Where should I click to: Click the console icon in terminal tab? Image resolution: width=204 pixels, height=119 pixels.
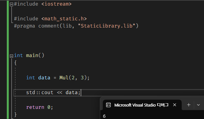point(108,105)
